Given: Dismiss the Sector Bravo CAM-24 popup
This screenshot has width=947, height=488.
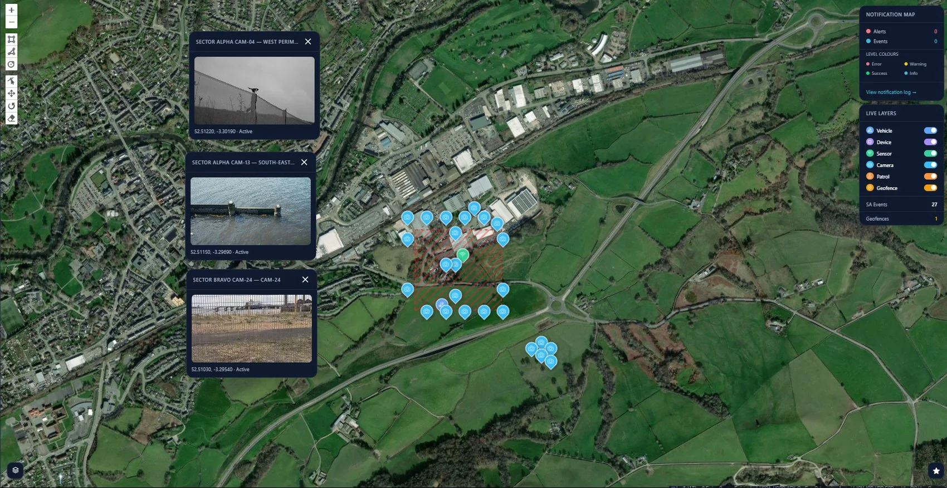Looking at the screenshot, I should pyautogui.click(x=305, y=280).
